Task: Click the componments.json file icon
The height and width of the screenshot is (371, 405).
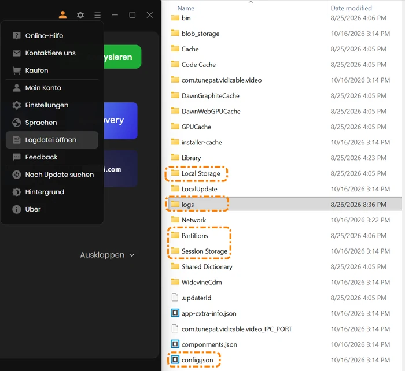Action: click(x=175, y=344)
